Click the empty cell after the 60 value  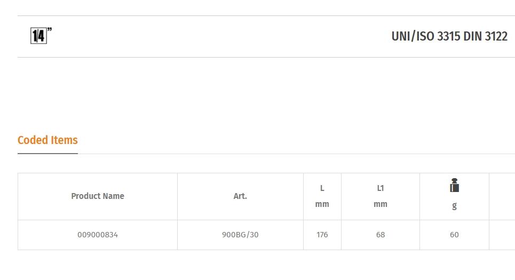[x=501, y=235]
